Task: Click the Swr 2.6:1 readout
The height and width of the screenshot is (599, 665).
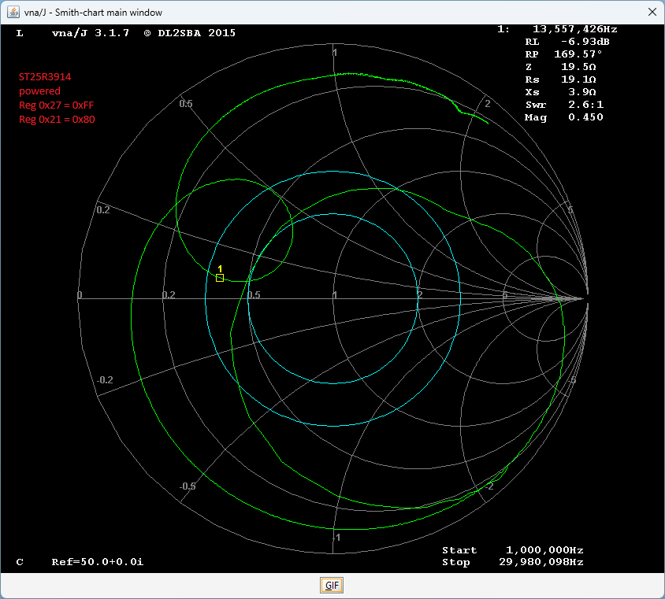Action: (x=564, y=105)
